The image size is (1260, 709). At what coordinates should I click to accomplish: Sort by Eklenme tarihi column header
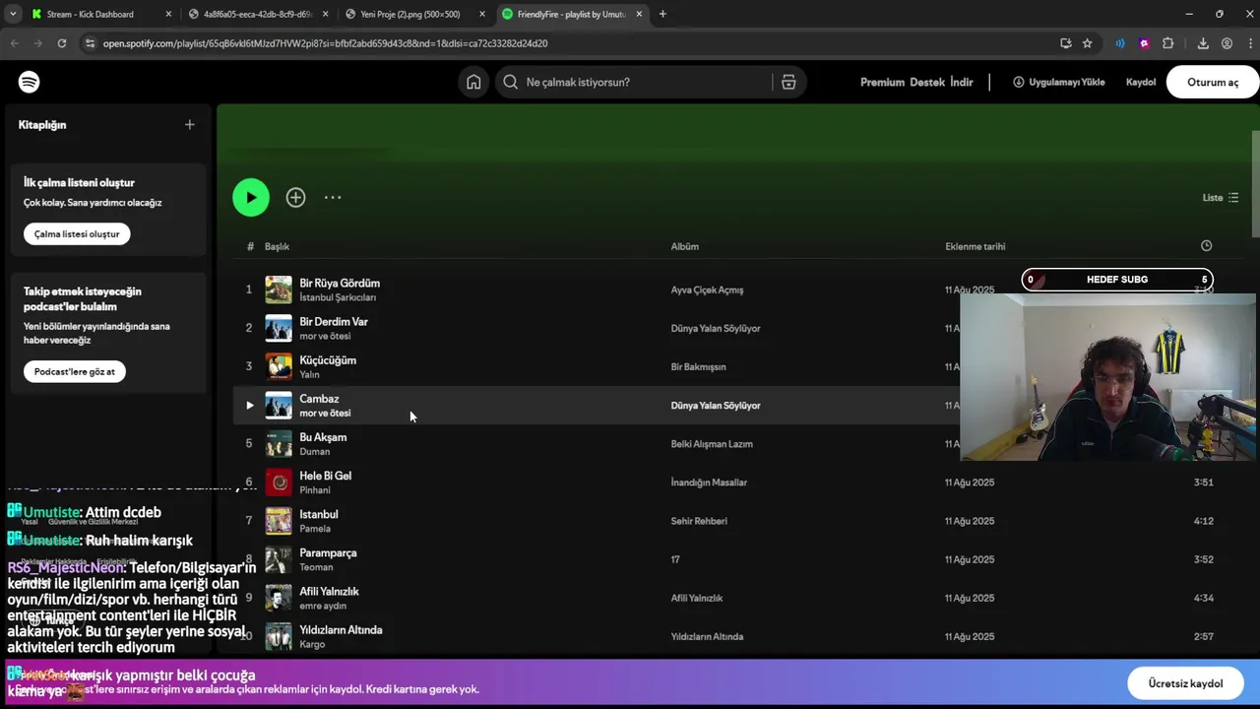click(x=976, y=246)
